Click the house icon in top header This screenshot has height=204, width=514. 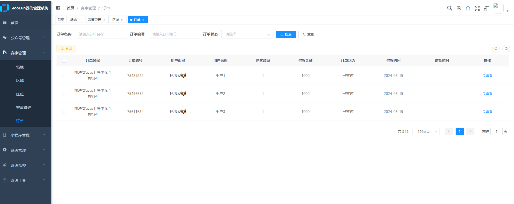click(x=468, y=8)
